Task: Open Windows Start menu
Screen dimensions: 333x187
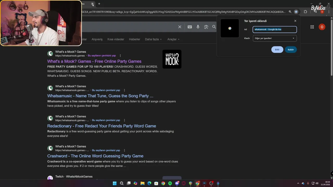Action: tap(114, 183)
